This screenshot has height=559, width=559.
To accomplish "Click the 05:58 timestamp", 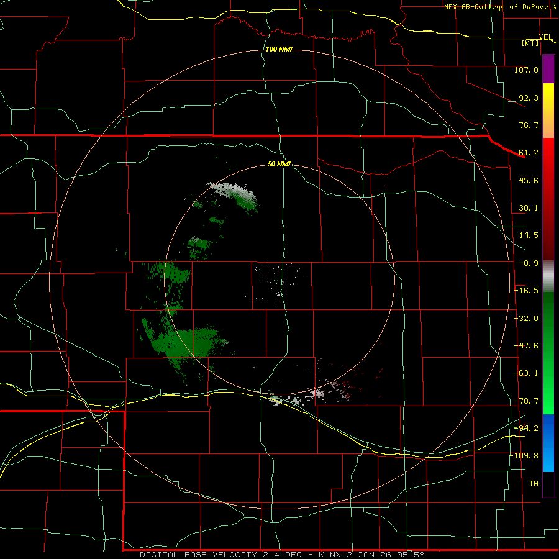I will [411, 555].
